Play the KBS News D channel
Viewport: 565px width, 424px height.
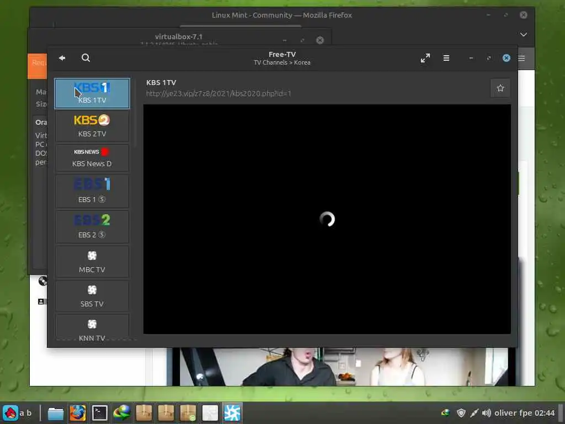pos(92,158)
